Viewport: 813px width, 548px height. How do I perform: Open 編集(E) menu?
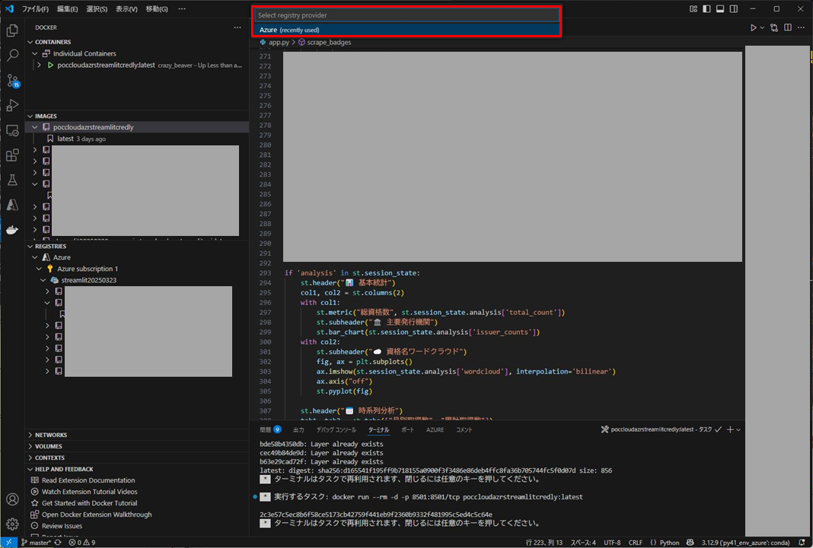point(68,9)
